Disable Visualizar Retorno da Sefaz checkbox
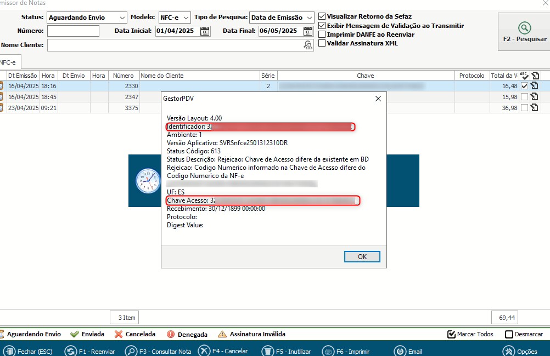550x356 pixels. (322, 16)
